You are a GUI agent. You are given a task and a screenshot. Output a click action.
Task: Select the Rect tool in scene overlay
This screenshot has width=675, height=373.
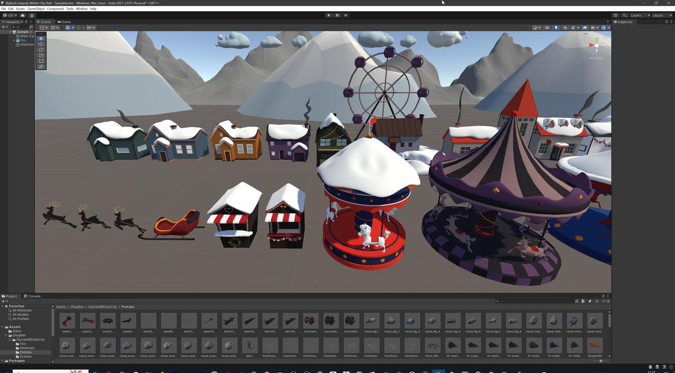(x=40, y=61)
